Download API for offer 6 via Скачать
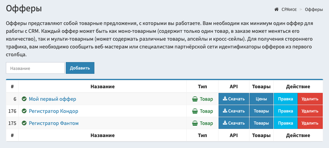Viewport: 329px width, 148px height. [x=234, y=99]
